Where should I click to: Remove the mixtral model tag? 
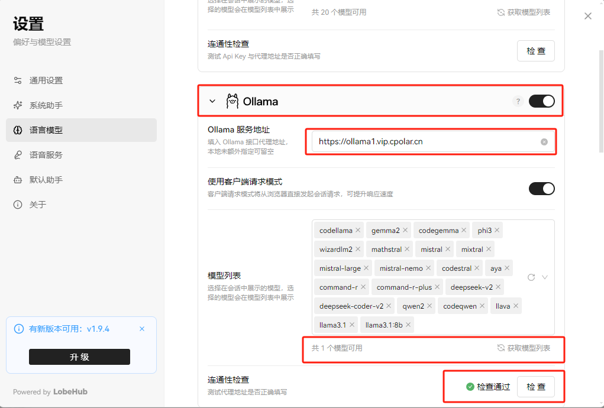point(489,249)
